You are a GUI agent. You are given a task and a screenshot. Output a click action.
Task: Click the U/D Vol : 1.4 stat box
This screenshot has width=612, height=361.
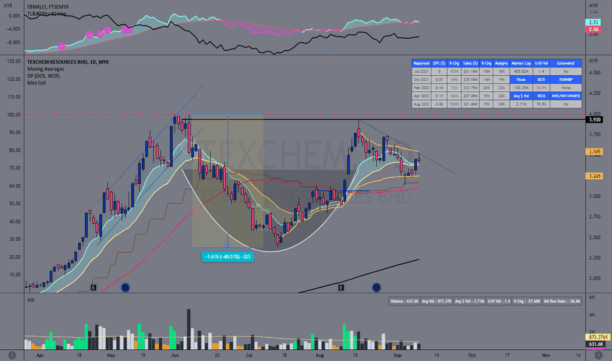tap(499, 301)
